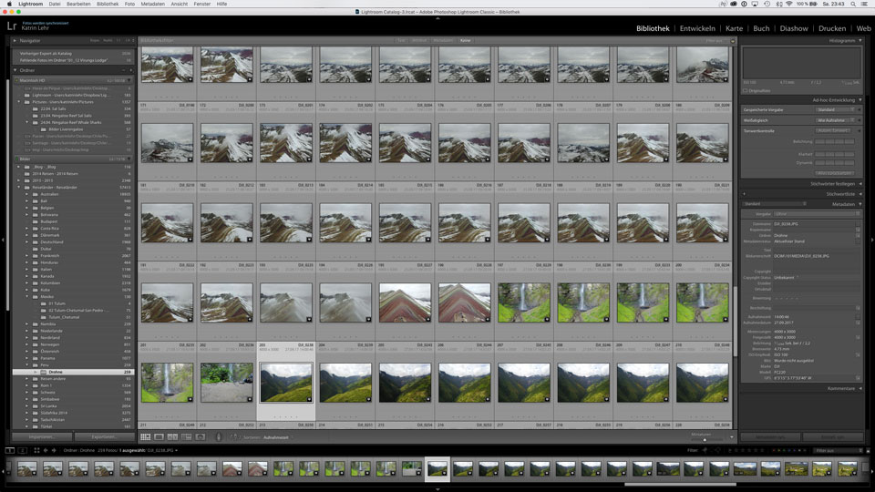
Task: Select the Text filter option in Bibliotheksfilter
Action: (x=401, y=41)
